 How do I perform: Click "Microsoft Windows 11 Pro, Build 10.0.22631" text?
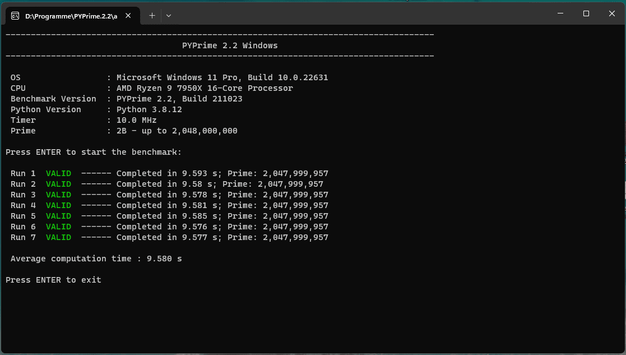[x=222, y=77]
